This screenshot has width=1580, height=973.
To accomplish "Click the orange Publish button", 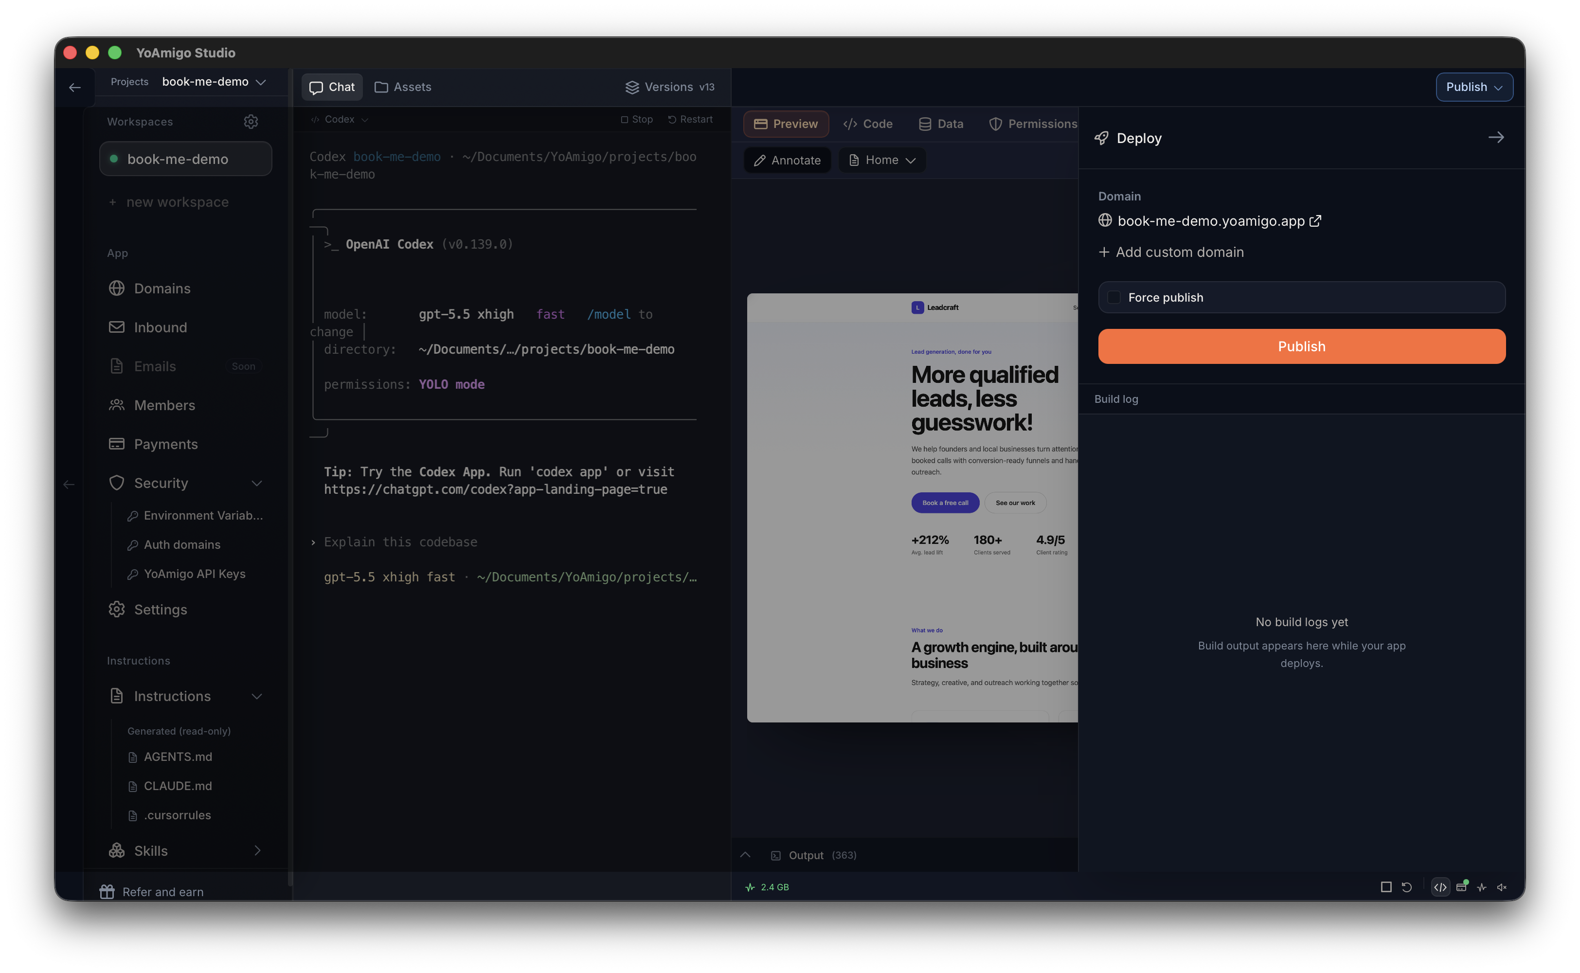I will pyautogui.click(x=1301, y=346).
